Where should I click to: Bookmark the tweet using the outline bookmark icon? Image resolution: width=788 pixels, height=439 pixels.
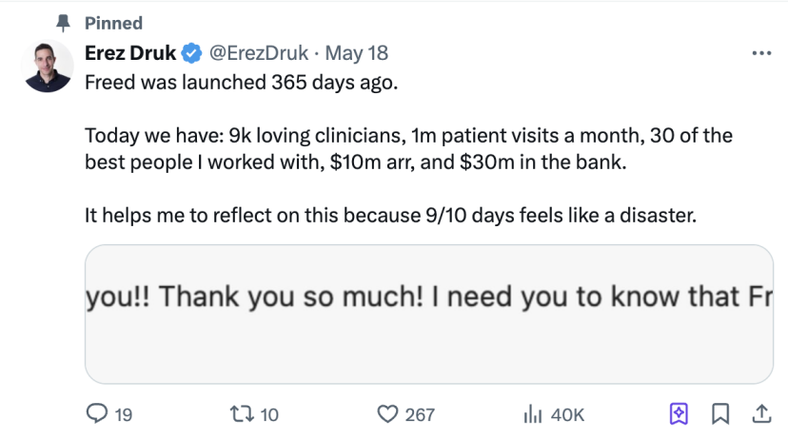click(x=720, y=414)
